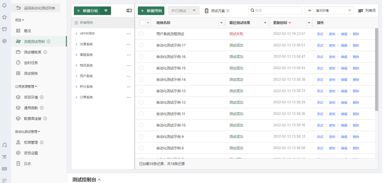The width and height of the screenshot is (383, 183).
Task: Open the more options dots for 客服系统
Action: pos(129,55)
